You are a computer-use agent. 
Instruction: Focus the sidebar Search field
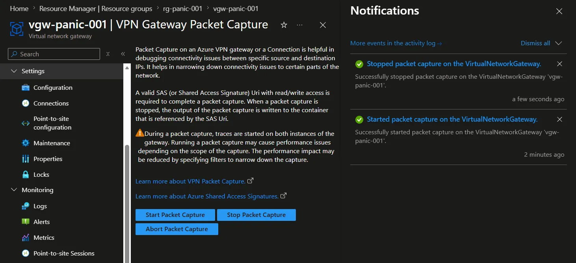54,54
